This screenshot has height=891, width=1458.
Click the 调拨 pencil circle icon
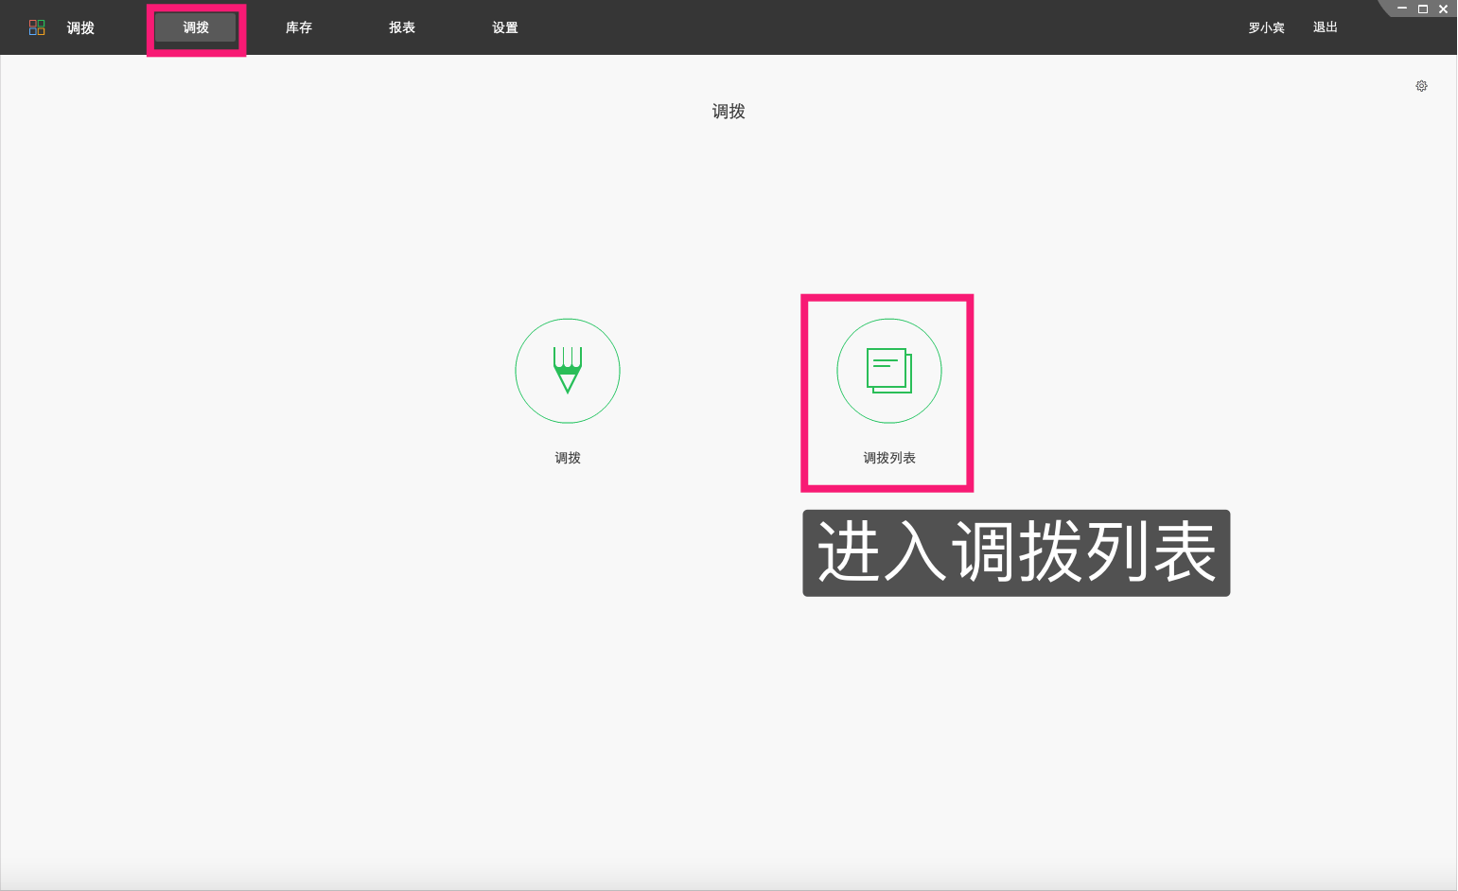[x=568, y=371]
